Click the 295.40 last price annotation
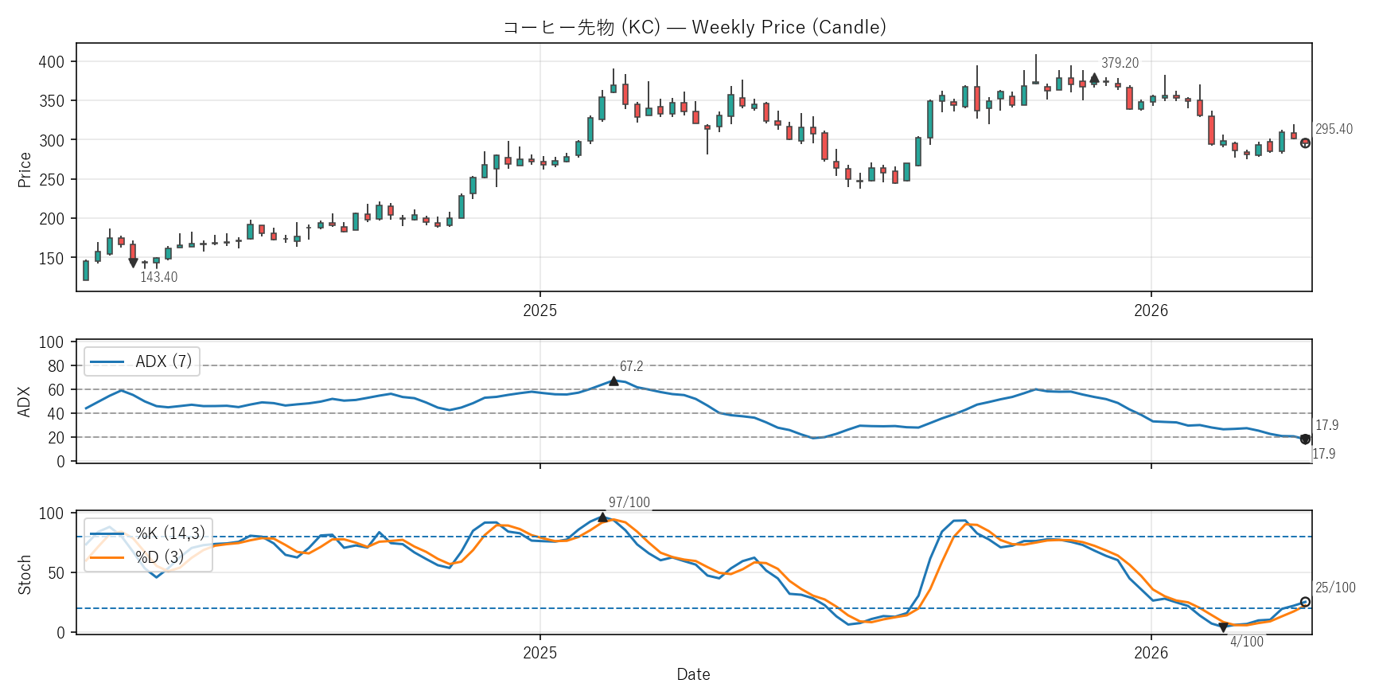This screenshot has width=1375, height=699. pos(1334,129)
